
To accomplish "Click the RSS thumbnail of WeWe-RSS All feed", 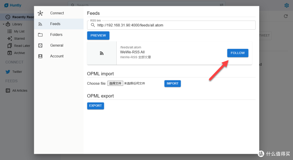I will (102, 53).
